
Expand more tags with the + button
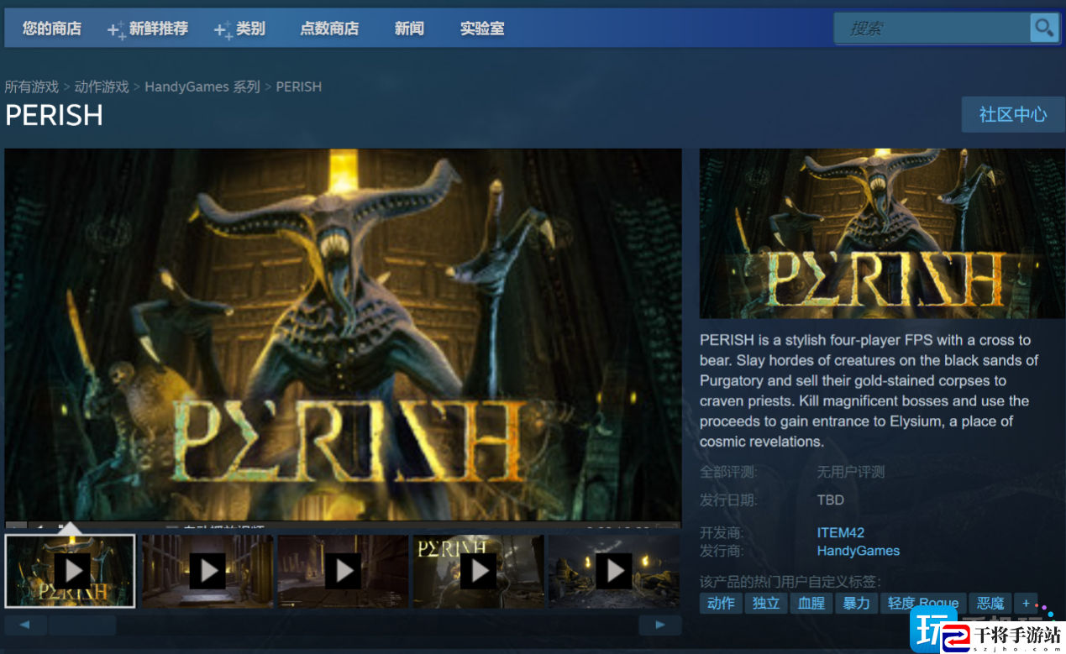point(1026,603)
